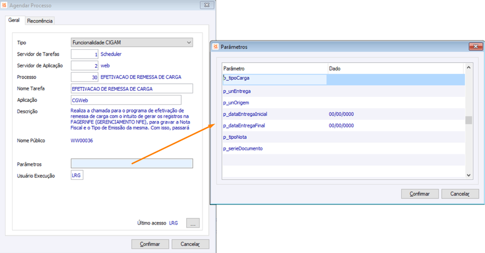Click the web application server text

[105, 65]
